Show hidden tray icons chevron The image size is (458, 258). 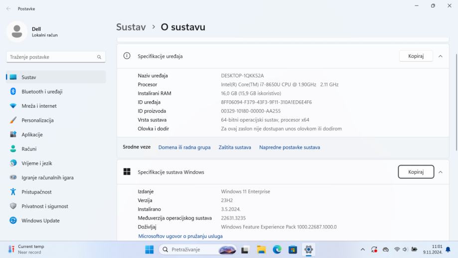pos(362,250)
